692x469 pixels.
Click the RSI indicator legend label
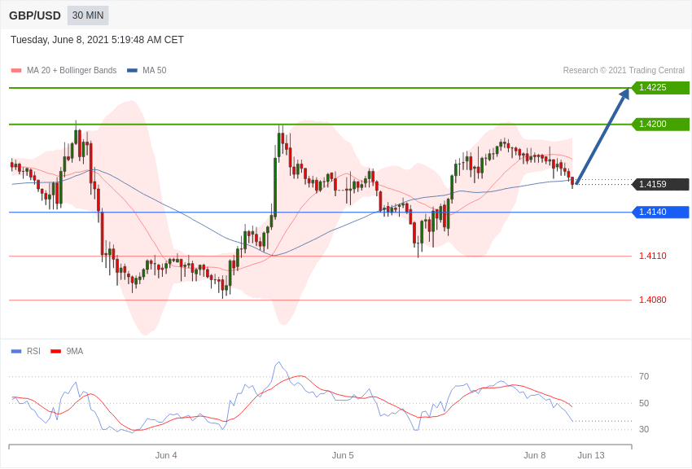tap(33, 351)
